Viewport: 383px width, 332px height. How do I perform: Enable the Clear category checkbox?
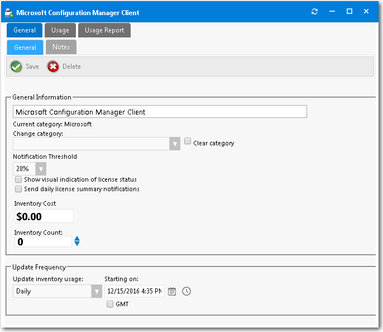tap(188, 141)
